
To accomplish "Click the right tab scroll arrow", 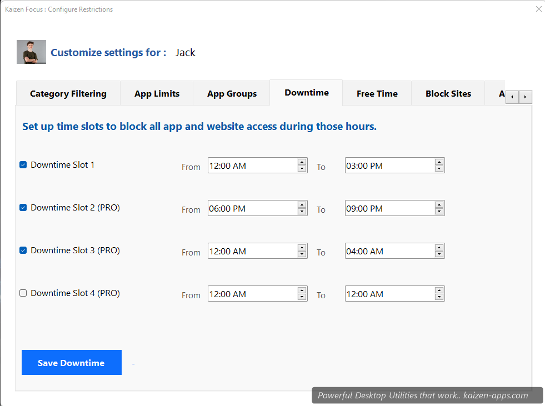I will click(525, 97).
